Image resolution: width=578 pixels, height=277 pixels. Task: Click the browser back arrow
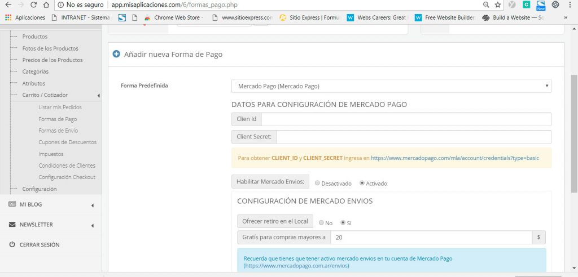8,5
